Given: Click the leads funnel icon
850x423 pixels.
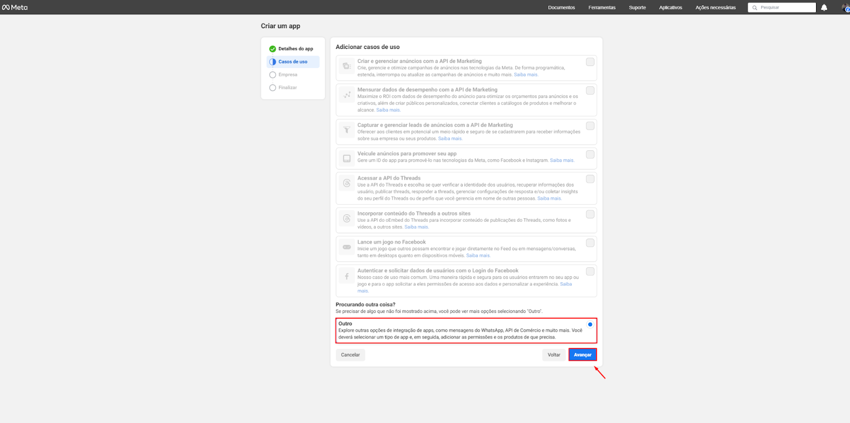Looking at the screenshot, I should (x=347, y=130).
